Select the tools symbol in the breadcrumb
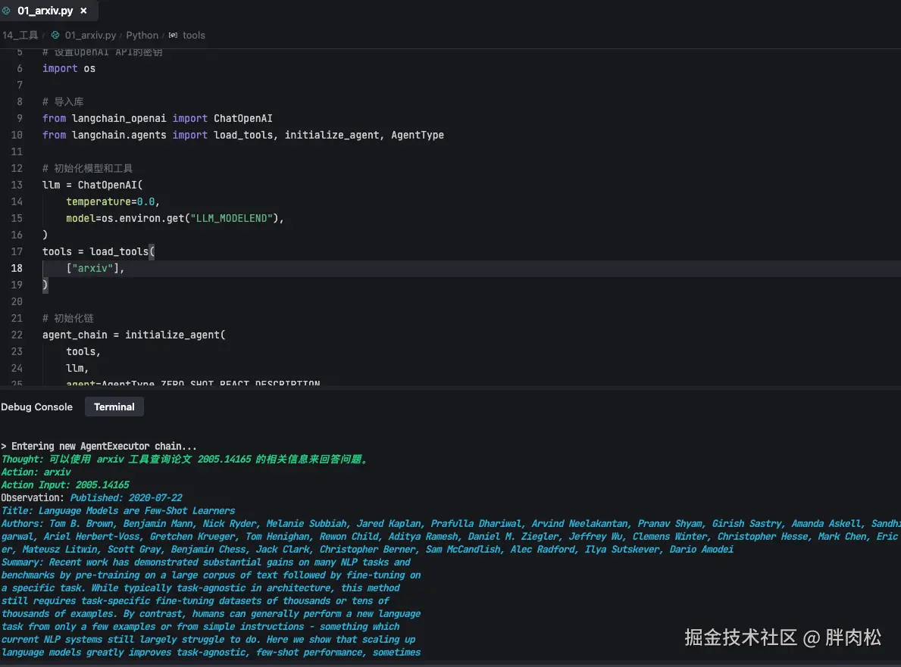 tap(193, 36)
